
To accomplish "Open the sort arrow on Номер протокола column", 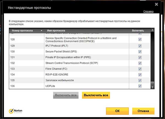I will point(42,31).
